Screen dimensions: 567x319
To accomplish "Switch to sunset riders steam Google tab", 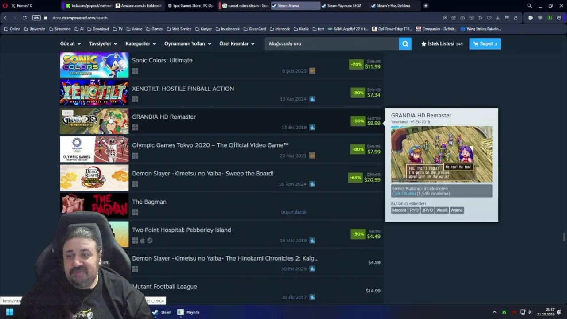I will [x=245, y=6].
